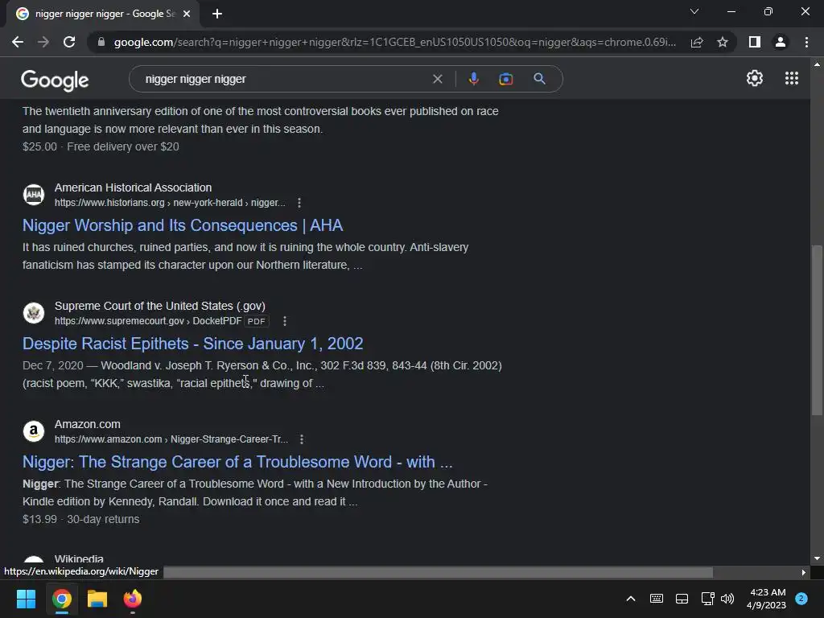Click the horizontal scrollbar right arrow
The width and height of the screenshot is (824, 618).
pos(804,572)
